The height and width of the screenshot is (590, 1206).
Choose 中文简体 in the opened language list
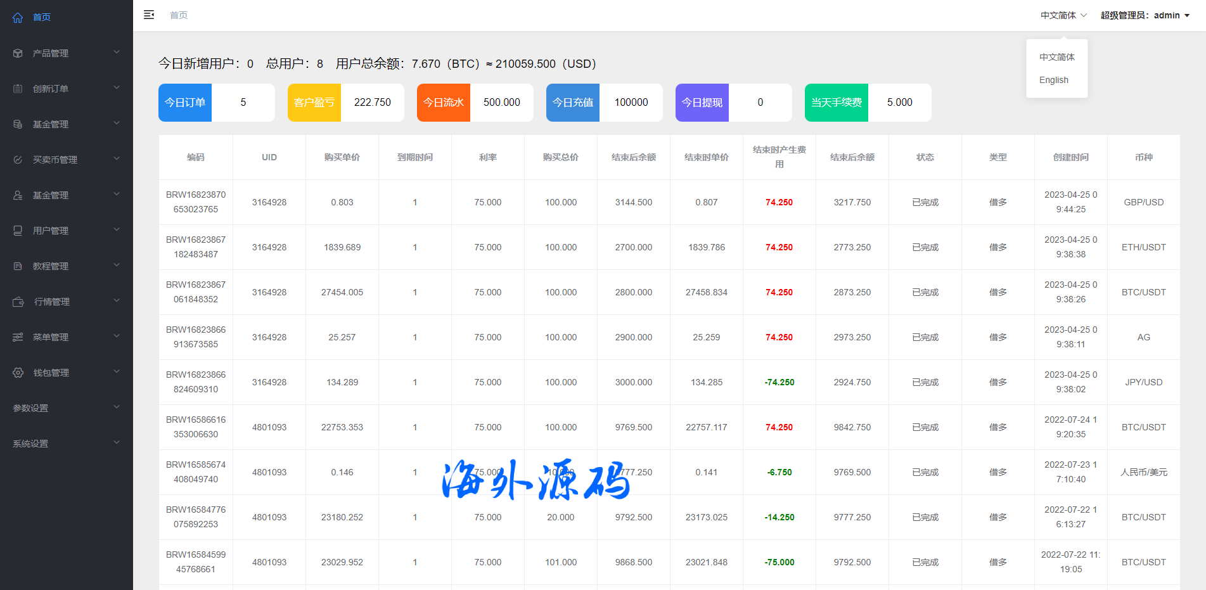tap(1056, 57)
